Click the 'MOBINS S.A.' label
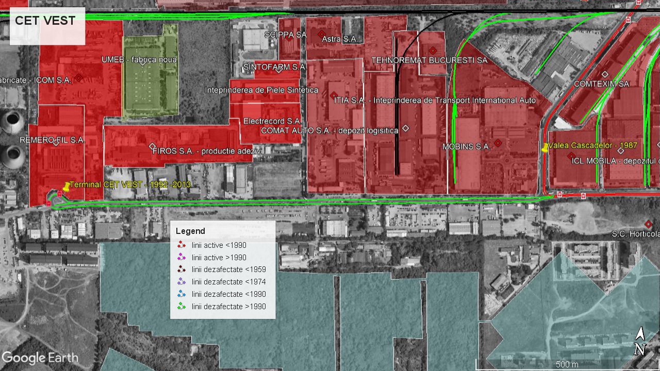 click(x=466, y=147)
